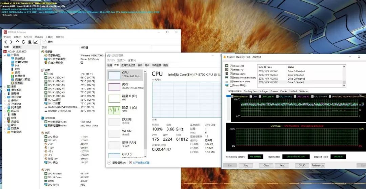This screenshot has width=366, height=189.
Task: Expand 显示设备 tree node arrow
Action: tap(5, 97)
